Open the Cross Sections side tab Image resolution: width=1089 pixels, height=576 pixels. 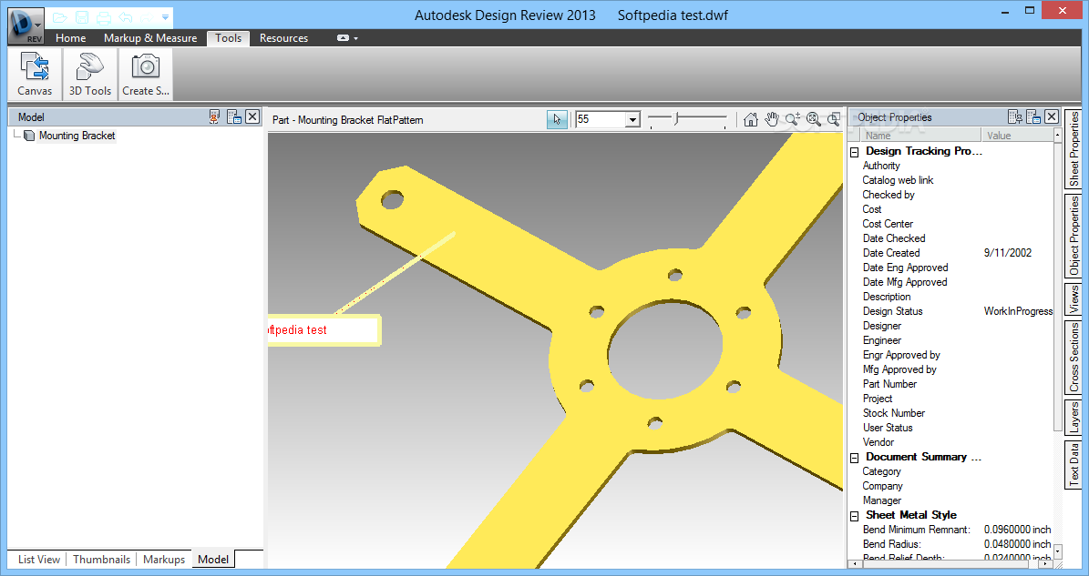pyautogui.click(x=1074, y=358)
